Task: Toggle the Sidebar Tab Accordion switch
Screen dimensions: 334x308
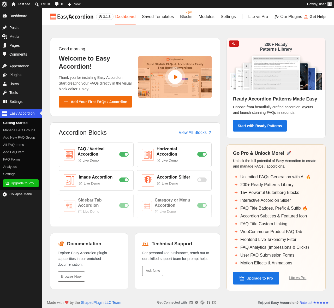Action: (x=124, y=205)
